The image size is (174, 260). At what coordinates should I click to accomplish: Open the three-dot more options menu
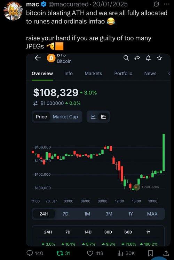(167, 4)
